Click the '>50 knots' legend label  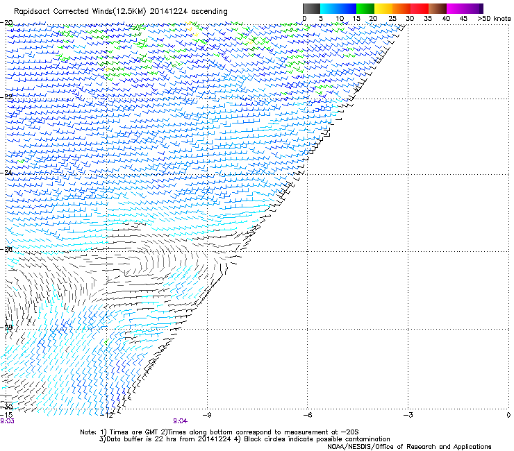(x=494, y=19)
